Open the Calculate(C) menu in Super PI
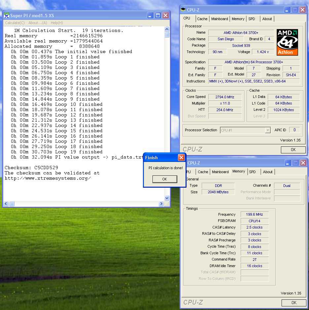Viewport: 309px width, 310px height. click(15, 23)
